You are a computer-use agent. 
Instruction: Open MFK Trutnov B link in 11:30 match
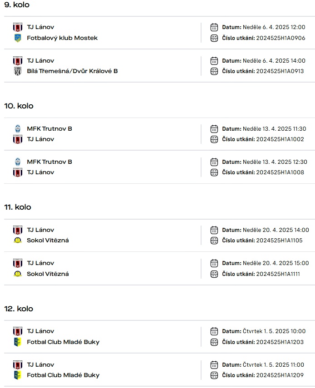[x=49, y=129]
